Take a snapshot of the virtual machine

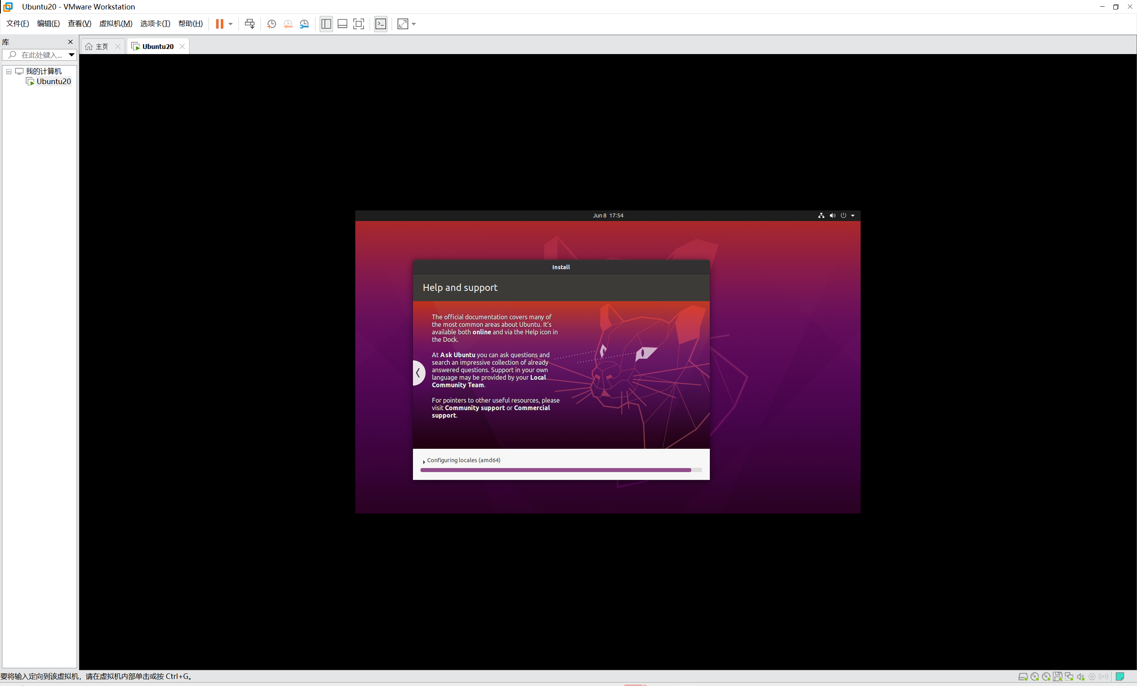pyautogui.click(x=271, y=24)
